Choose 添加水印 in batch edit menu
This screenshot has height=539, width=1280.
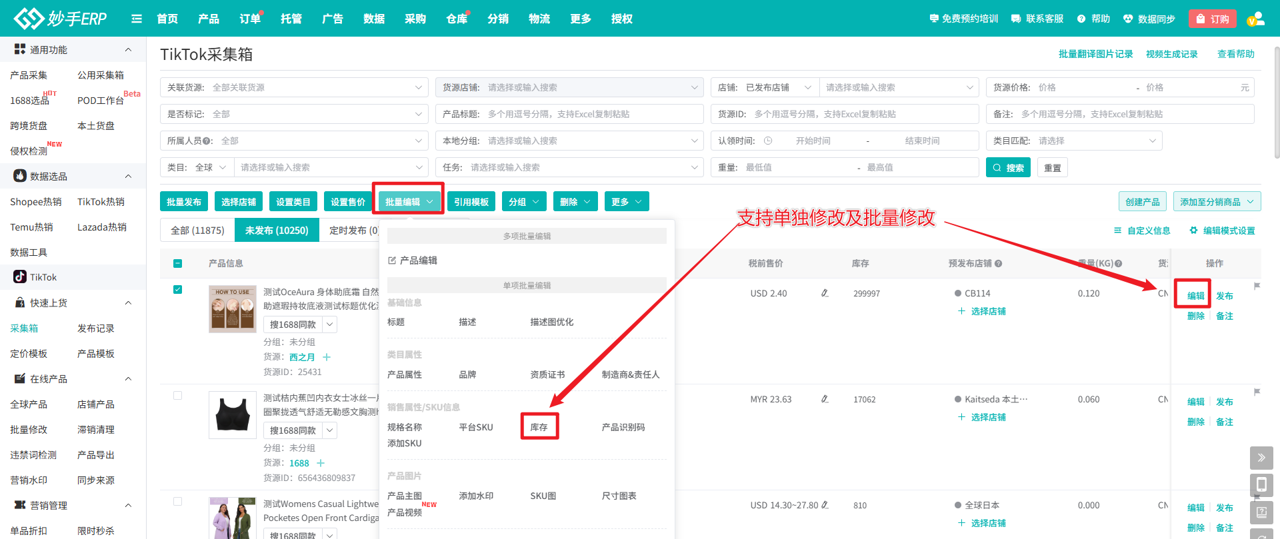tap(476, 496)
